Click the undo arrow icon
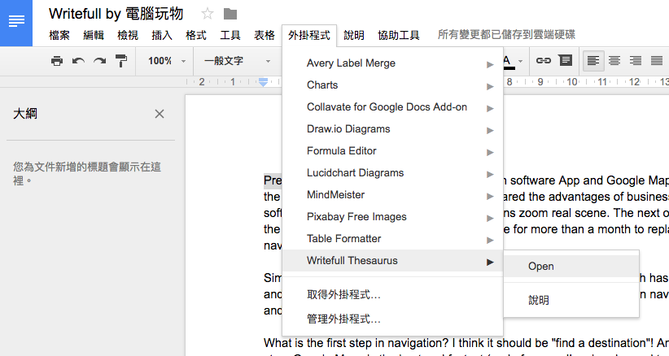Image resolution: width=669 pixels, height=356 pixels. pyautogui.click(x=78, y=61)
